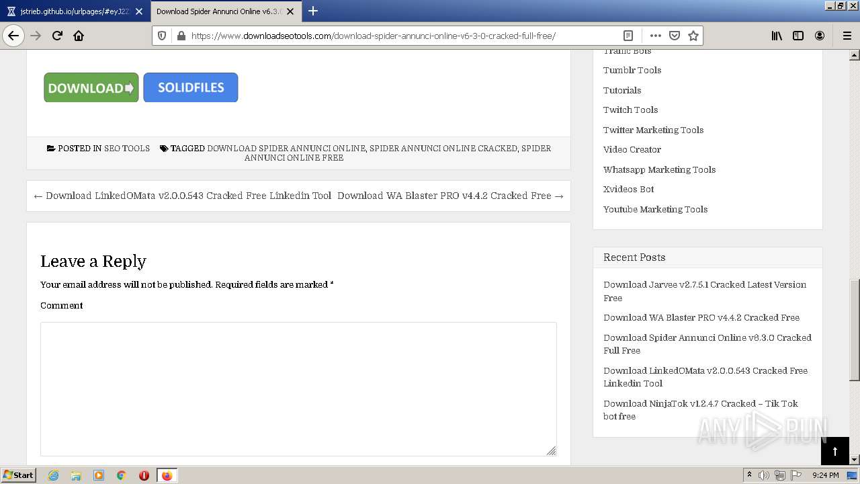The height and width of the screenshot is (484, 860).
Task: Click inside the Comment text area
Action: point(298,389)
